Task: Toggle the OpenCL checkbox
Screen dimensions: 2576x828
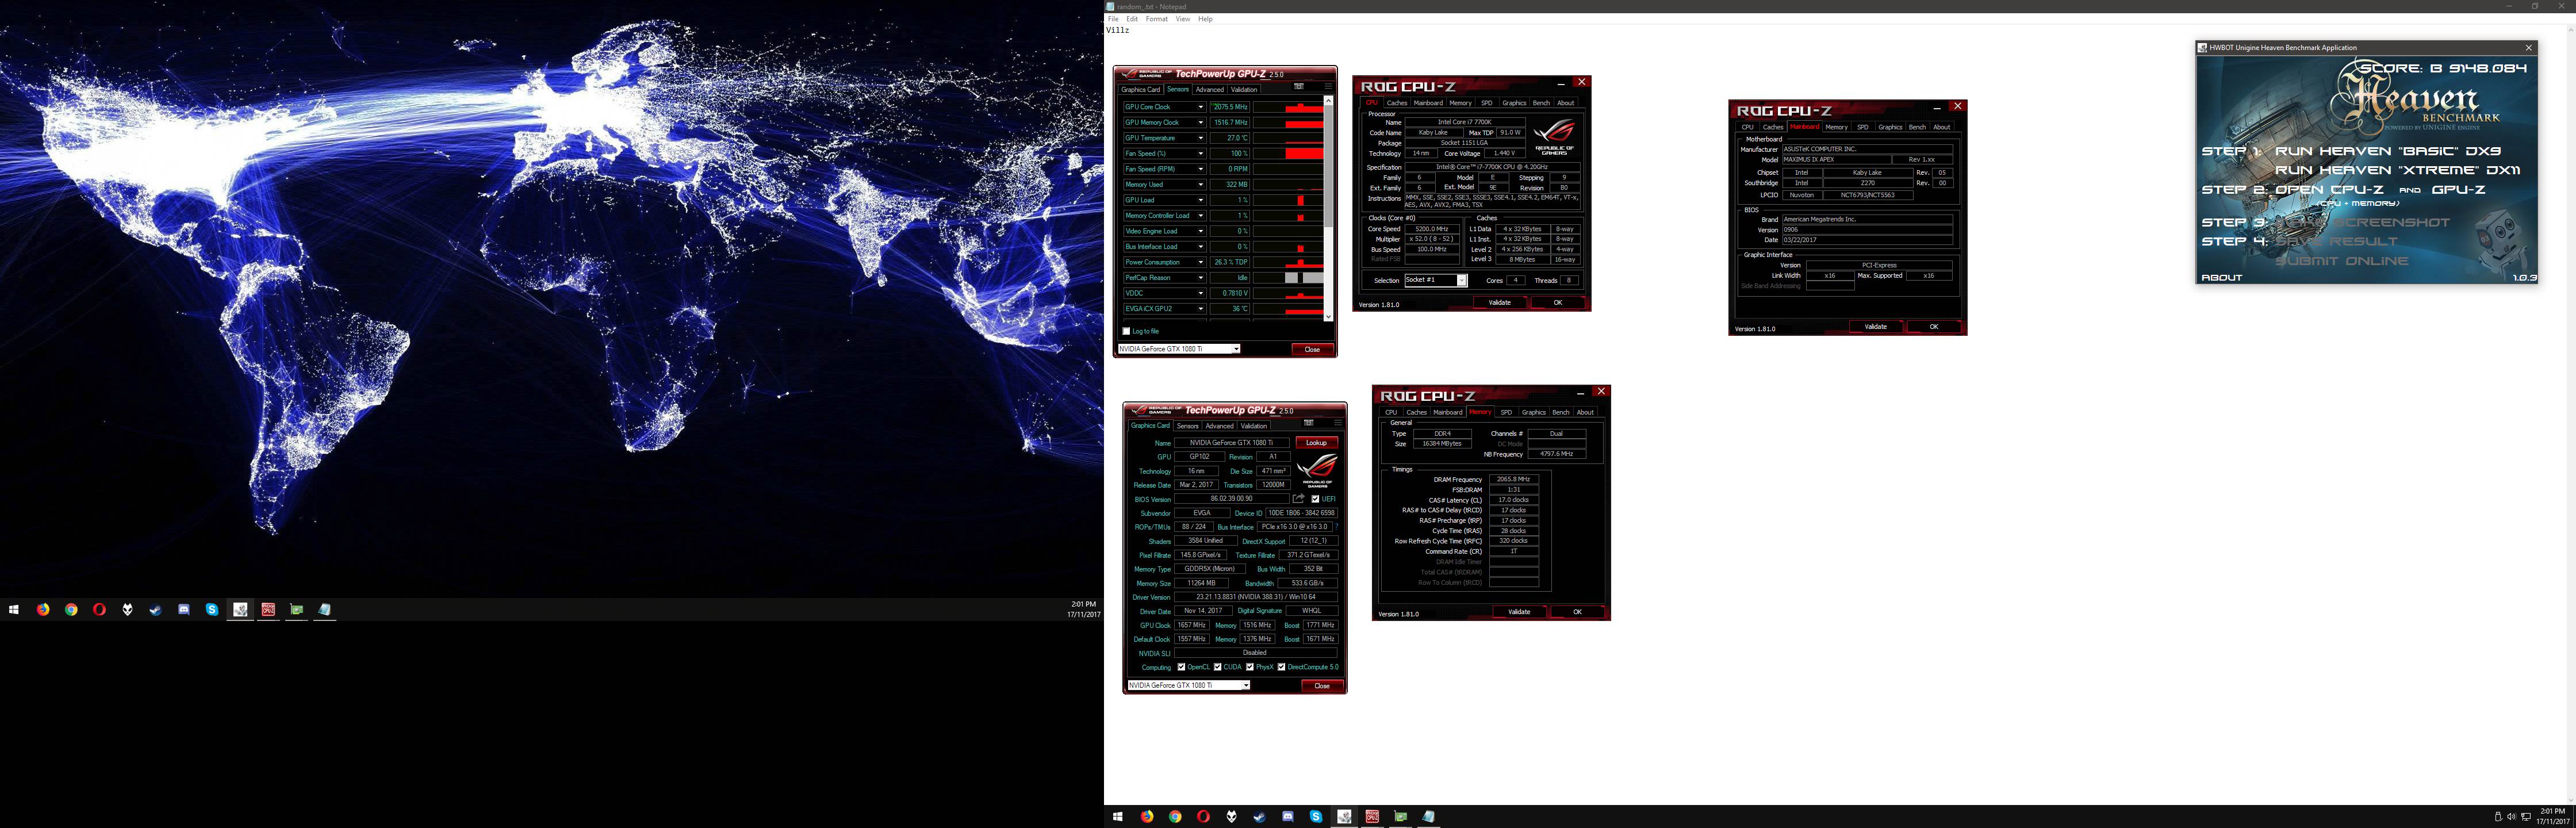Action: pos(1181,667)
